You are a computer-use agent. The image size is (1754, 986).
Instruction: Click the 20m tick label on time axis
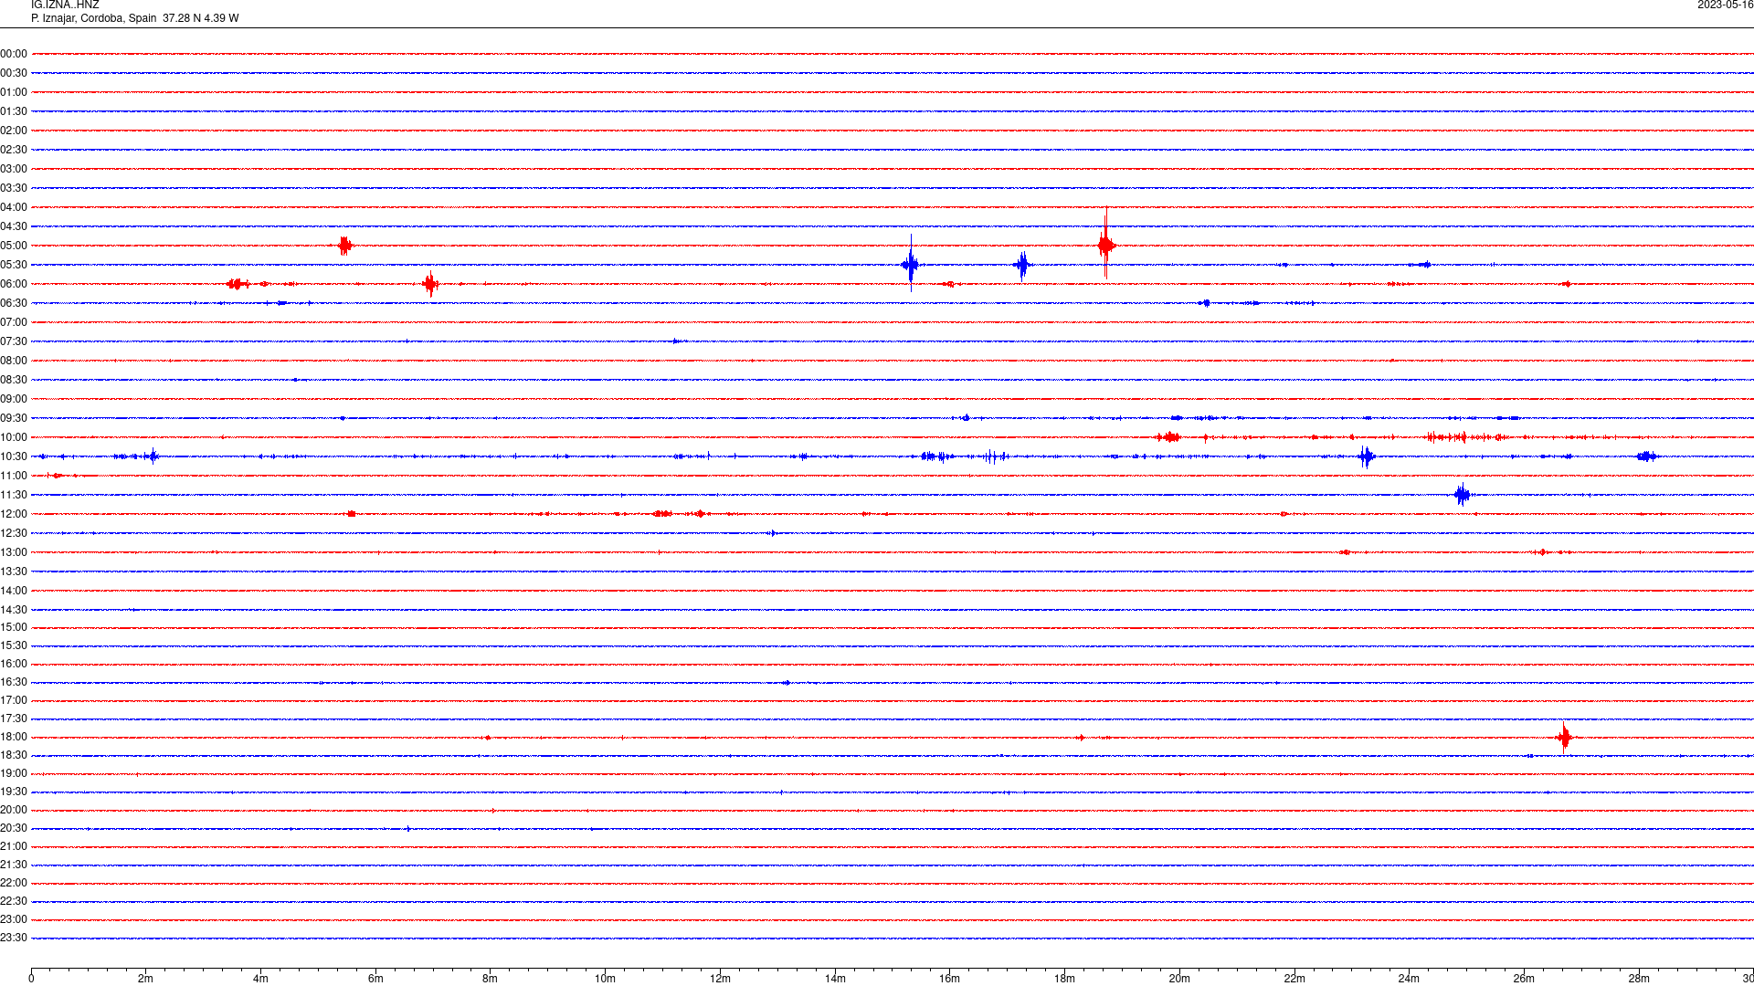click(1179, 979)
